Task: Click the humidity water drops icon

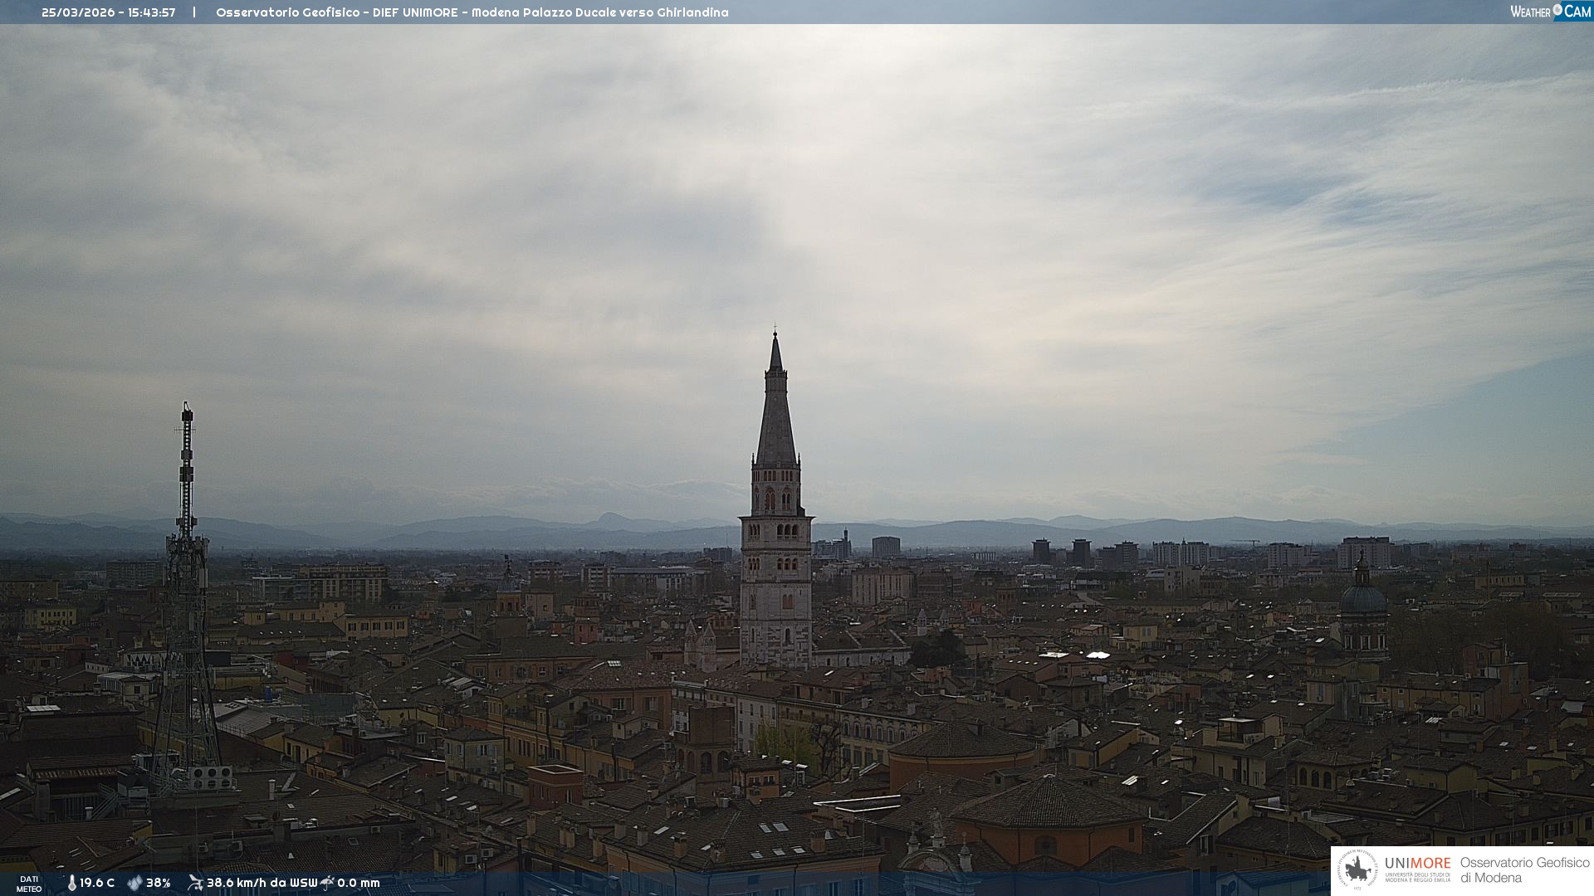Action: pos(134,883)
